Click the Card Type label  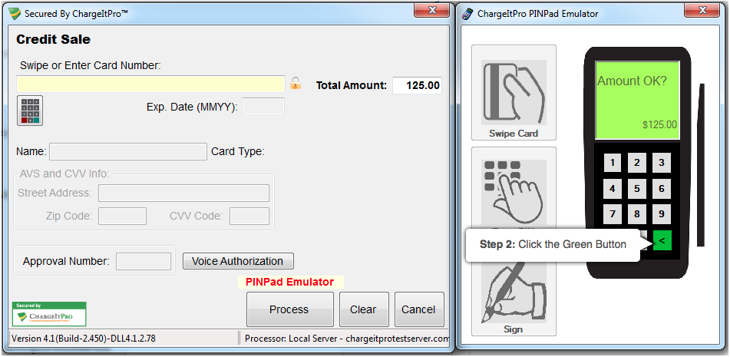[x=238, y=152]
